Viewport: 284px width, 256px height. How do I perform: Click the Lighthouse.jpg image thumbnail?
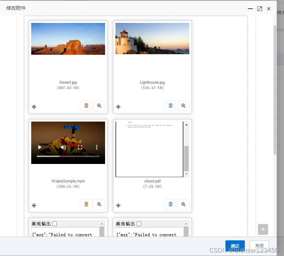pyautogui.click(x=152, y=39)
